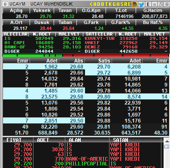Click total ask quantity 643,517
170x168 pixels.
(x=131, y=133)
